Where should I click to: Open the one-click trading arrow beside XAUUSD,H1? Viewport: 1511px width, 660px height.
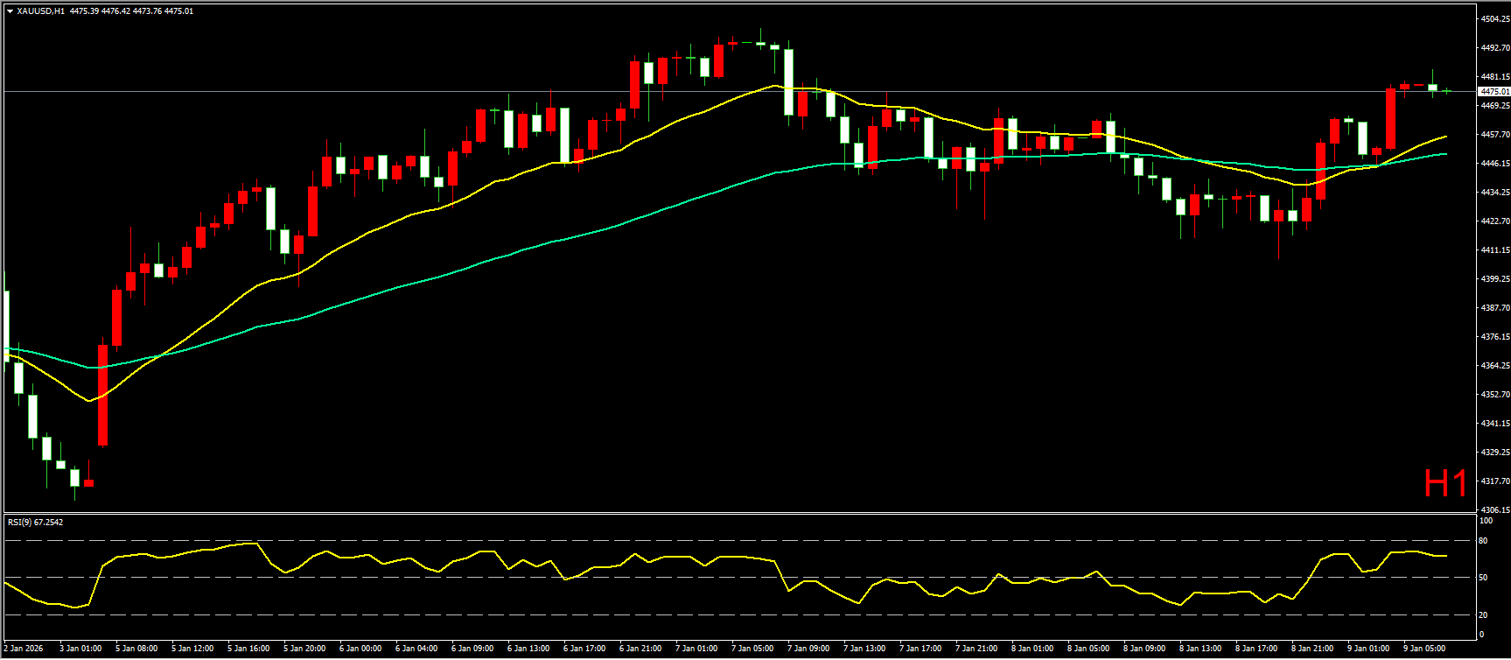(x=10, y=11)
